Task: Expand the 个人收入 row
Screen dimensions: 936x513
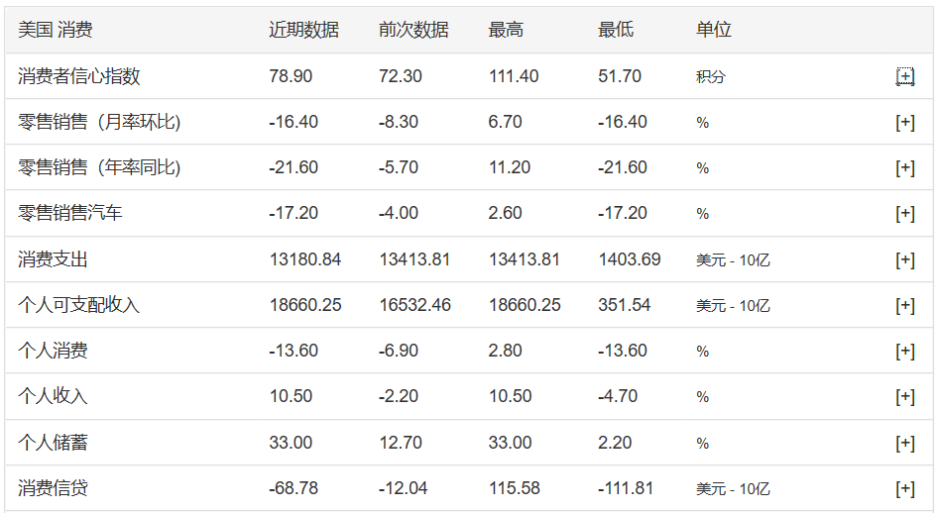Action: coord(904,397)
